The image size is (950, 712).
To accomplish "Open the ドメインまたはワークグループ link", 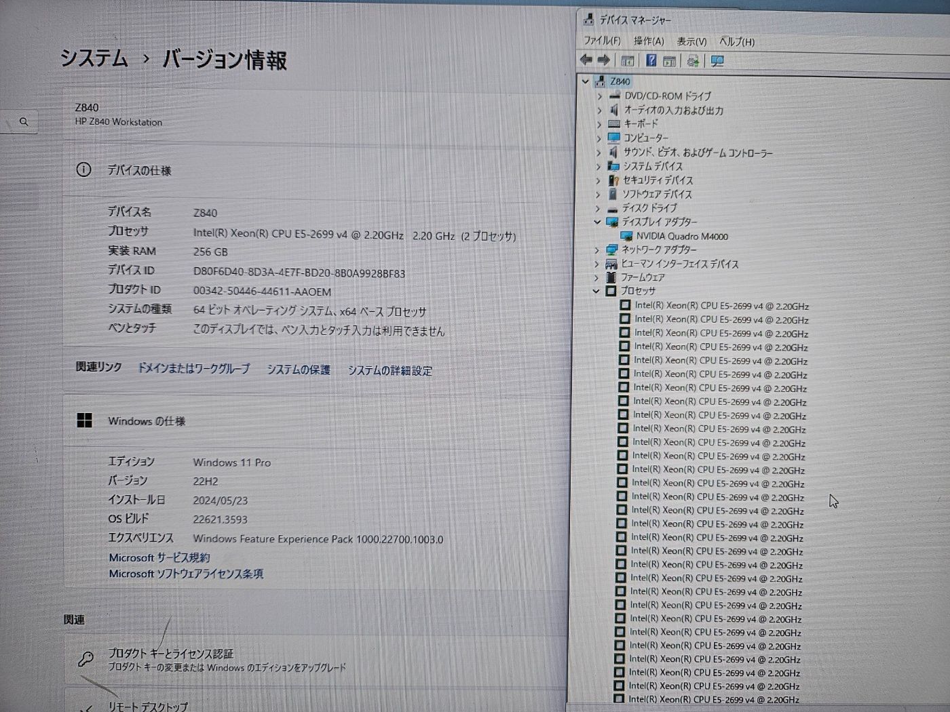I will click(194, 368).
